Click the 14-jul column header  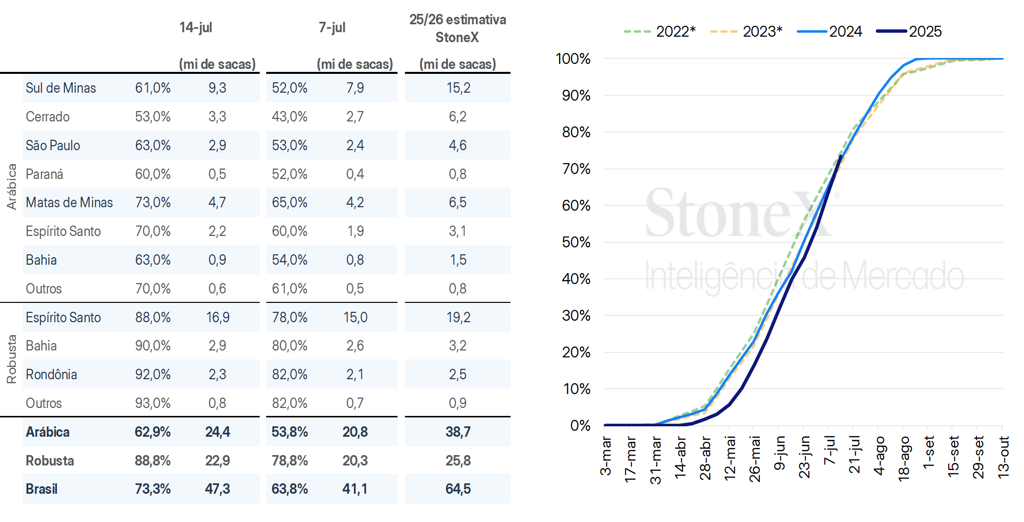coord(196,27)
